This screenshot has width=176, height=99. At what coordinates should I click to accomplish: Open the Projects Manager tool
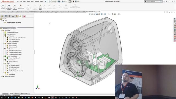click(x=3, y=7)
